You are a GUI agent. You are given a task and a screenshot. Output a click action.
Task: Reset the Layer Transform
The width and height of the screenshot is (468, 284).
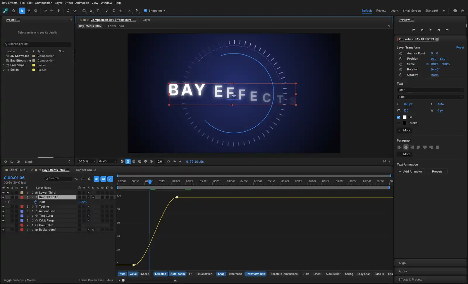[x=460, y=47]
